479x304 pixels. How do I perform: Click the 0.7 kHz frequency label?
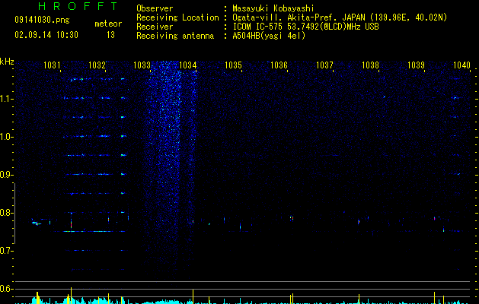(6, 251)
